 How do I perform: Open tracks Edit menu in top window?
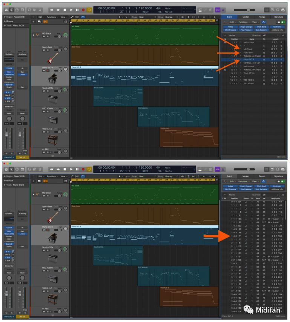pyautogui.click(x=41, y=17)
